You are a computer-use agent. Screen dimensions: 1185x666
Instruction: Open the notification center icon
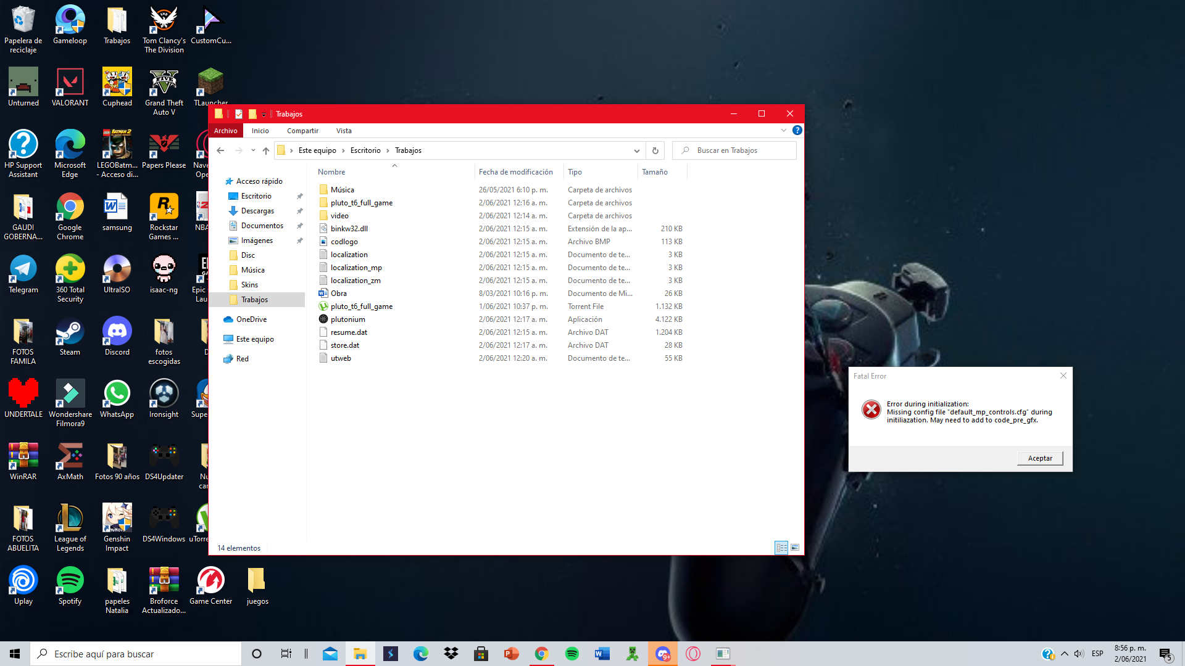click(x=1165, y=654)
